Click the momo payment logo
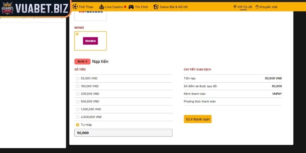This screenshot has height=153, width=306. tap(90, 41)
